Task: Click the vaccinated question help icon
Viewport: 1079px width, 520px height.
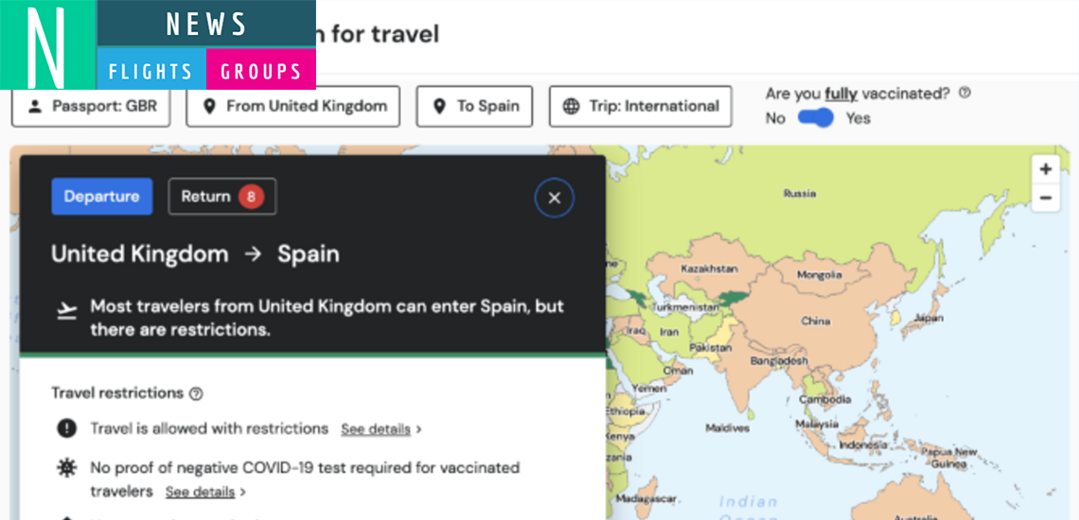Action: (x=964, y=92)
